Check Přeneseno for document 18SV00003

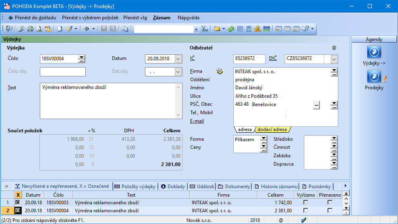point(330,202)
